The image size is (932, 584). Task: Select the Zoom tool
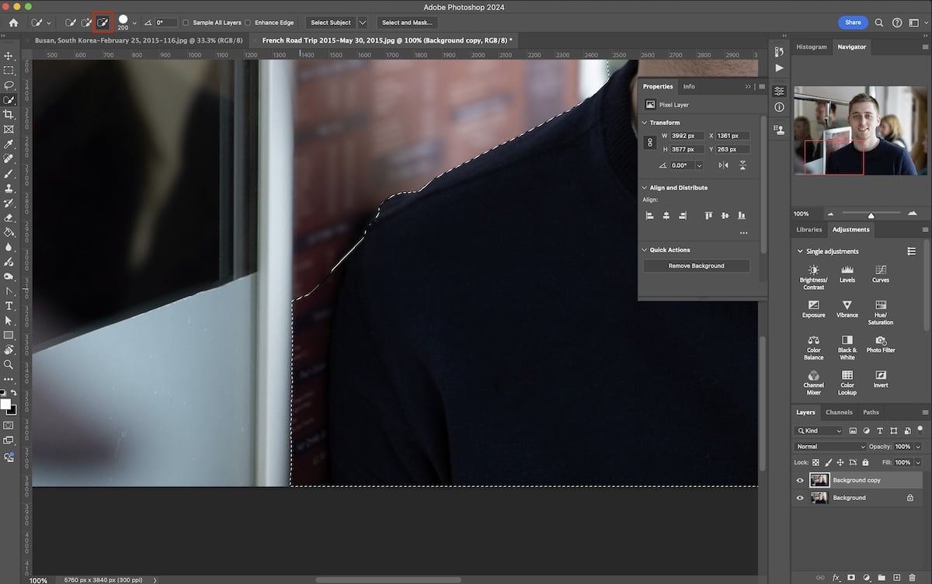coord(9,364)
